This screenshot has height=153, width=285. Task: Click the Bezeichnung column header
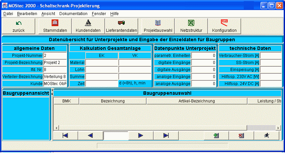(x=113, y=101)
